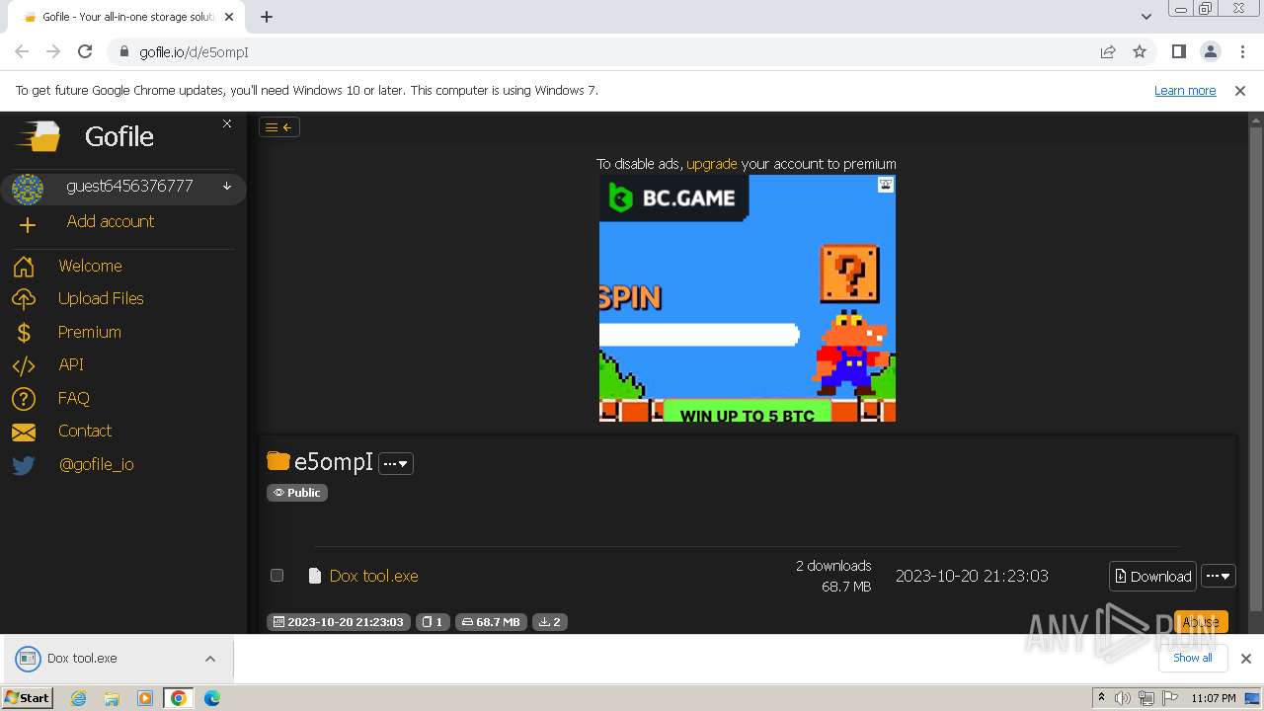Expand the guest6456376777 account dropdown arrow
The width and height of the screenshot is (1264, 711).
(227, 187)
